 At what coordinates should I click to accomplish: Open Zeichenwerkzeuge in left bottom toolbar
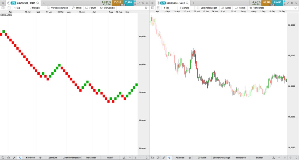[72, 158]
